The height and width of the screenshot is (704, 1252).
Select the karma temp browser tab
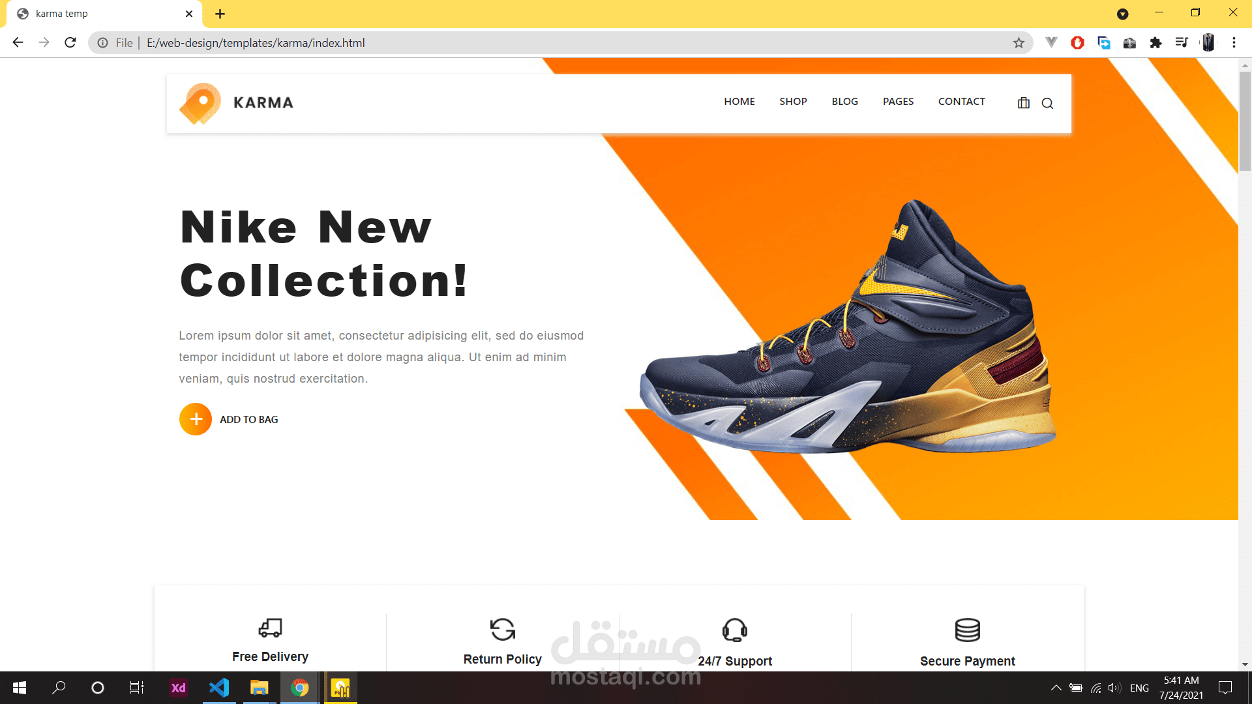104,14
